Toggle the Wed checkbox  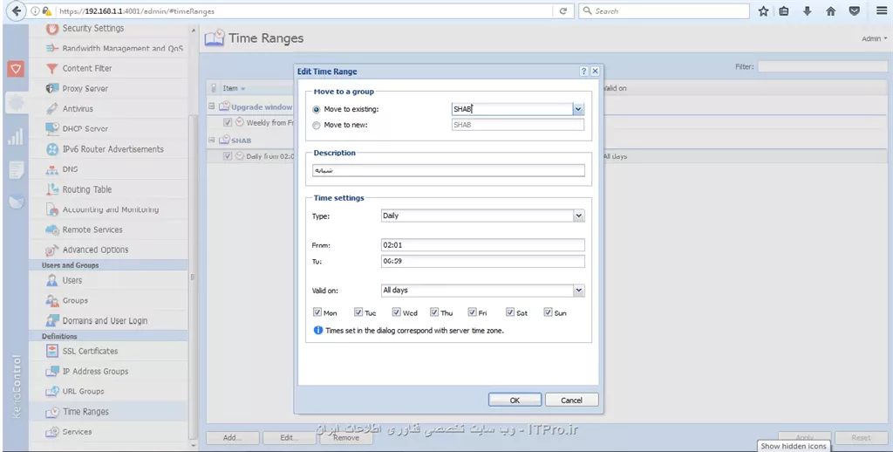click(x=397, y=312)
